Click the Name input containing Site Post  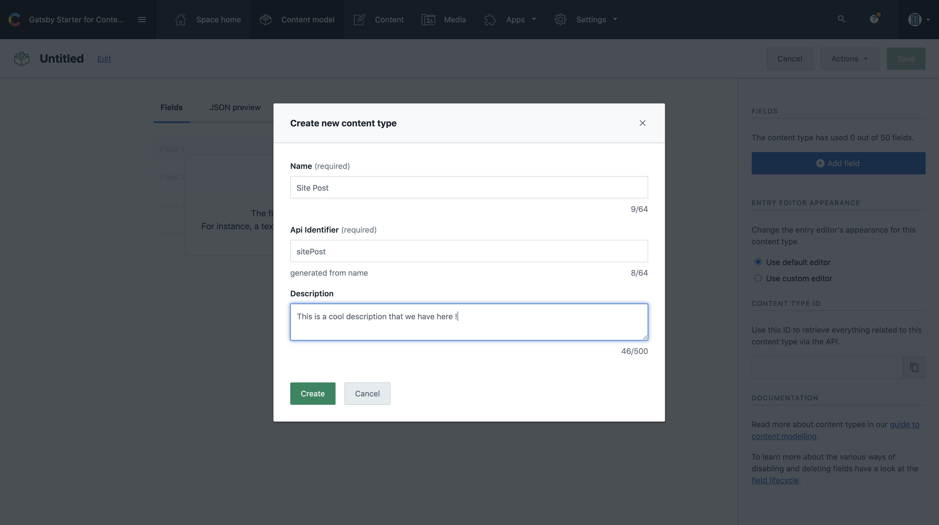469,187
